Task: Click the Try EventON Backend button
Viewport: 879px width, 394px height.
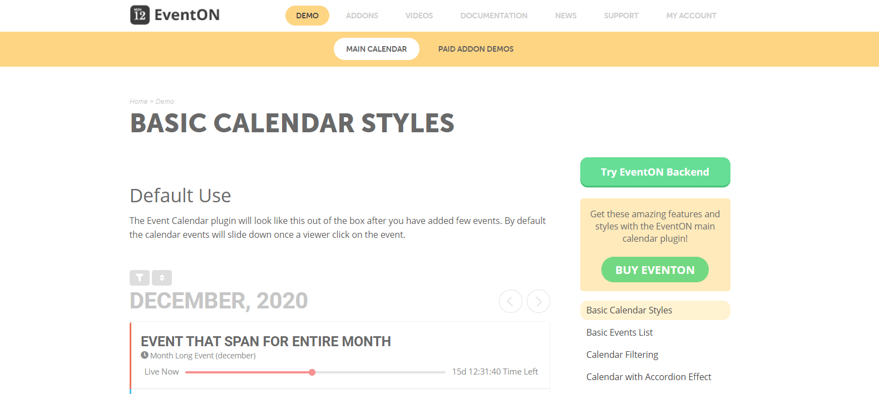Action: 655,172
